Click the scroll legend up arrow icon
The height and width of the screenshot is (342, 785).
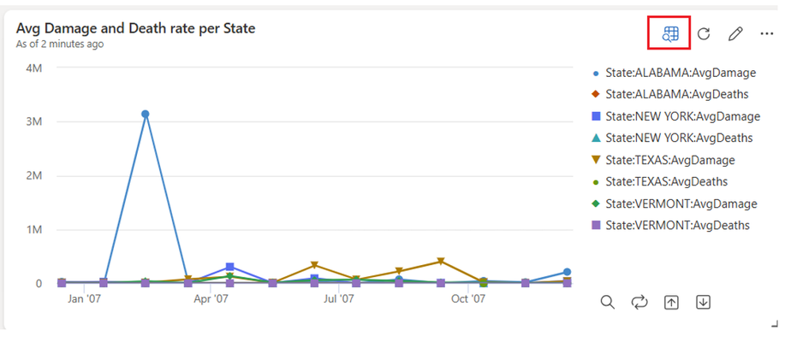point(671,302)
